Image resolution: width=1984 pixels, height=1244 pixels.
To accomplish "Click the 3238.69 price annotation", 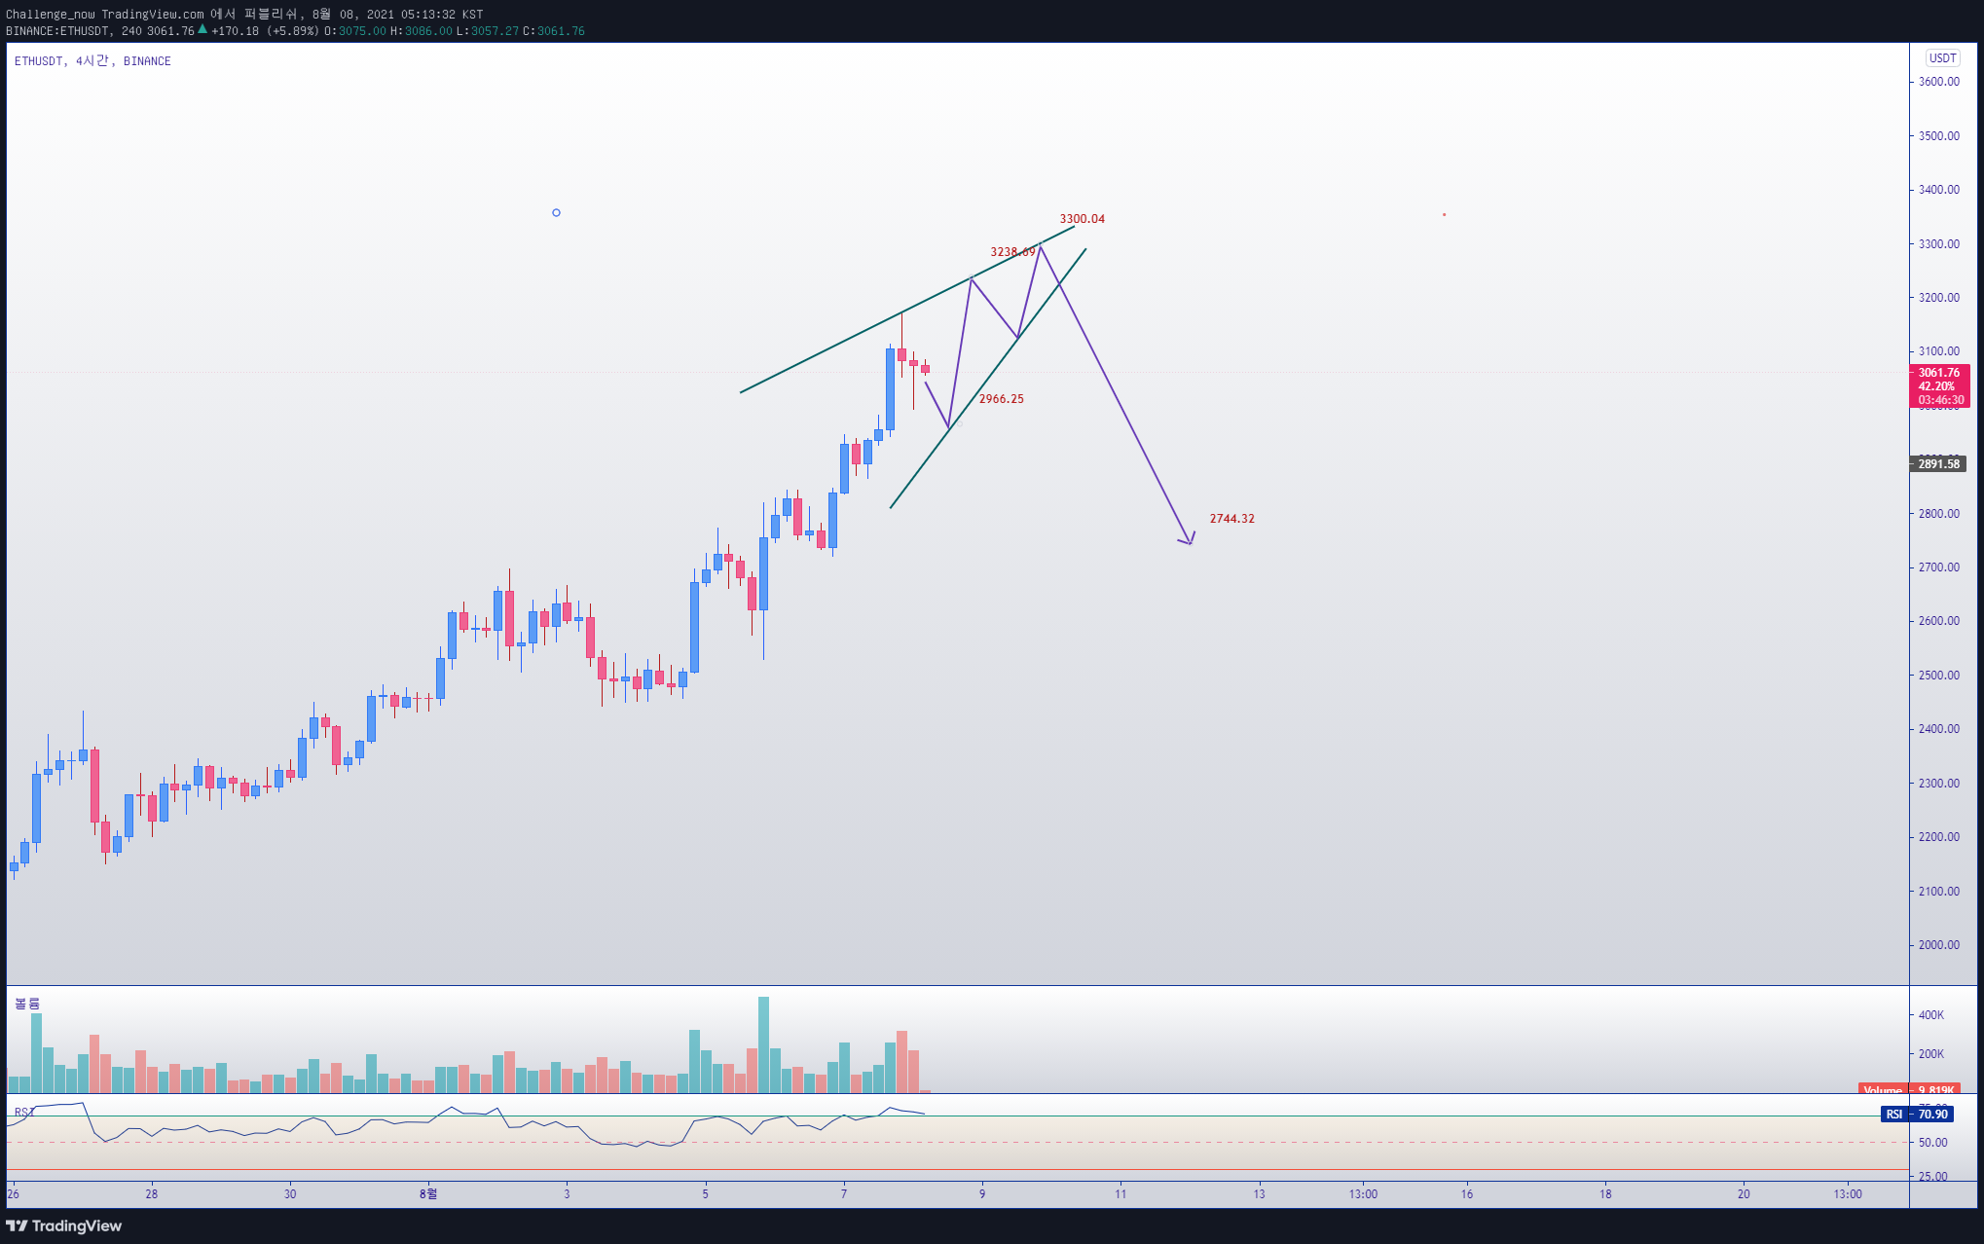I will point(1012,252).
